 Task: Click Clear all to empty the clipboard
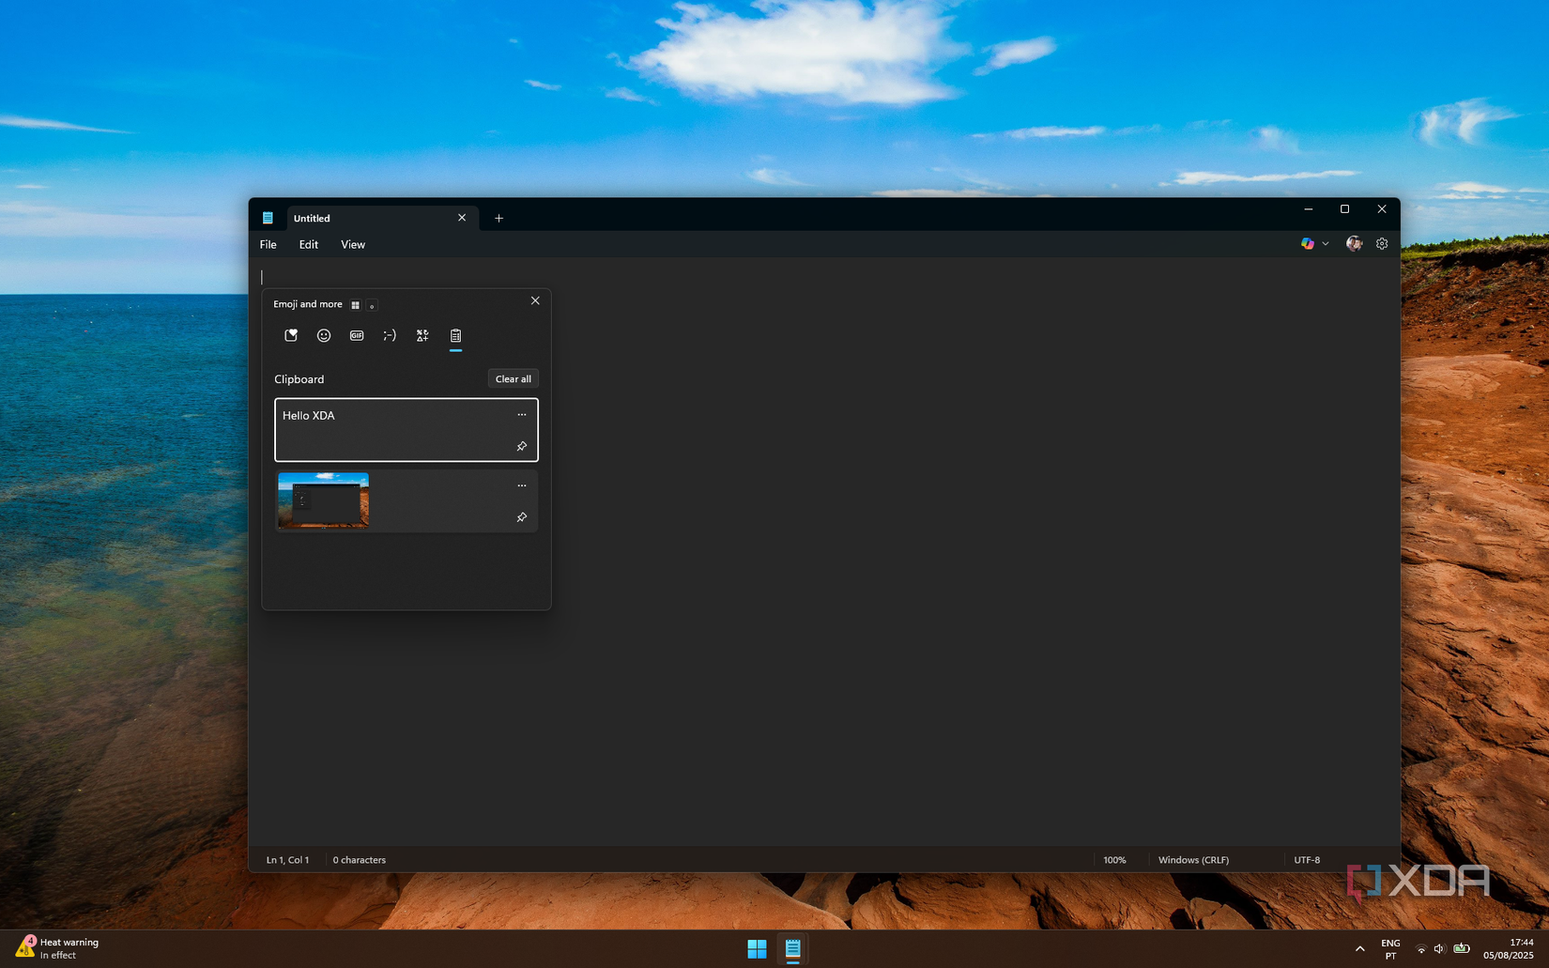coord(513,378)
